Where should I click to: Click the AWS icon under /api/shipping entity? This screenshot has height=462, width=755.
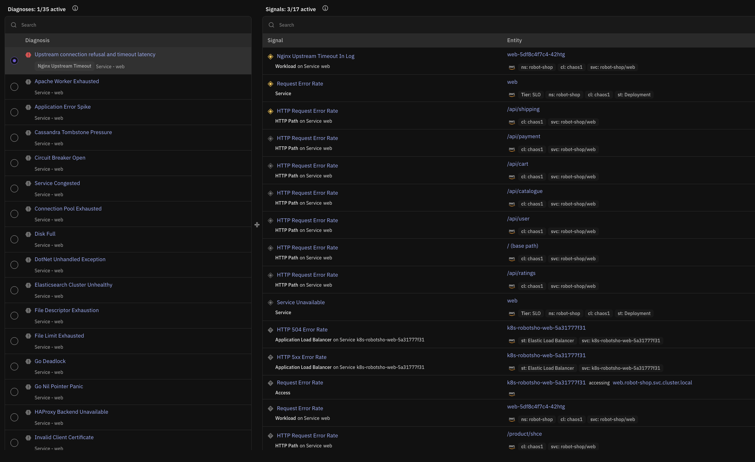[511, 122]
